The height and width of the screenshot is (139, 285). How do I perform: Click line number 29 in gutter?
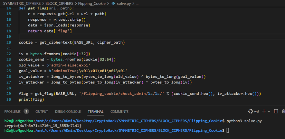pos(8,94)
